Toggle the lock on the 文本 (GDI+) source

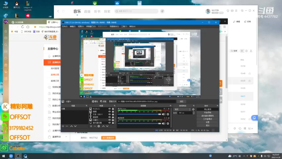(113, 114)
